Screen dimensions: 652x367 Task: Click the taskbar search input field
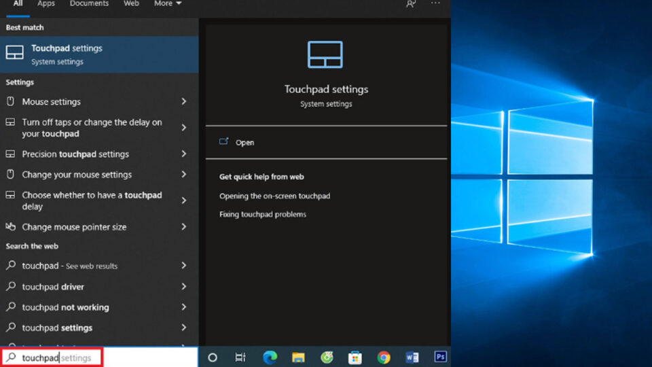tap(99, 357)
